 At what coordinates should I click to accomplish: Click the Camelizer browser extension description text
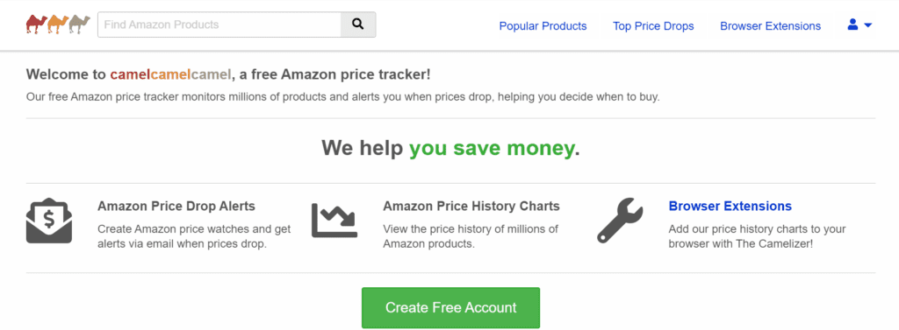tap(757, 236)
